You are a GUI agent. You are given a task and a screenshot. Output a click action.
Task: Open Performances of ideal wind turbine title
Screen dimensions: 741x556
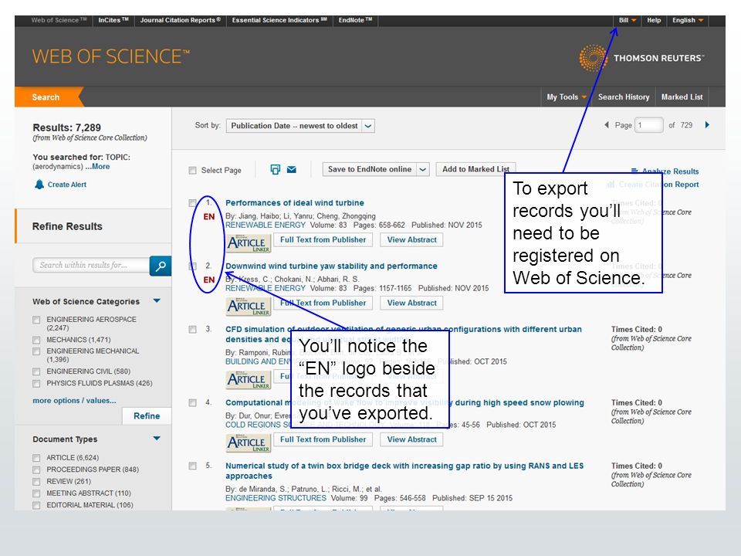pyautogui.click(x=294, y=203)
